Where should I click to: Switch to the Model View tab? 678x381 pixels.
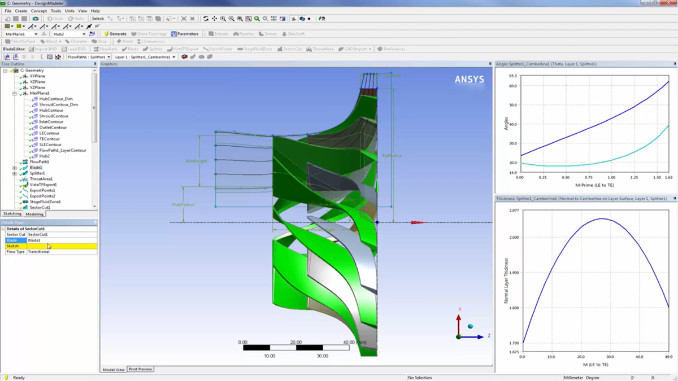114,370
